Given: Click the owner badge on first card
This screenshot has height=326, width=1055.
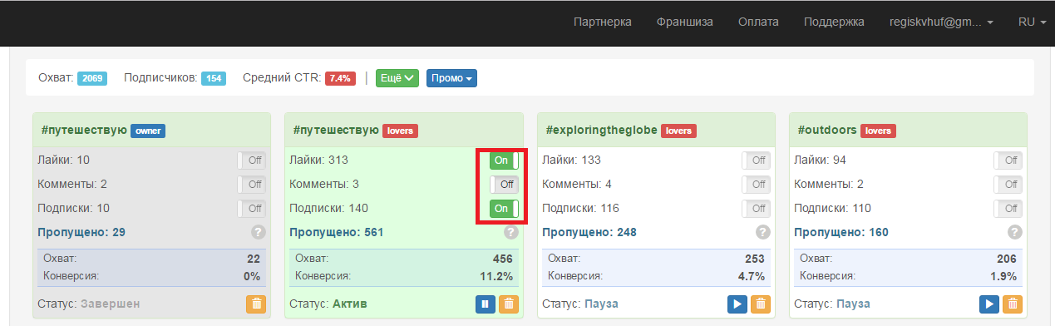Looking at the screenshot, I should [148, 131].
